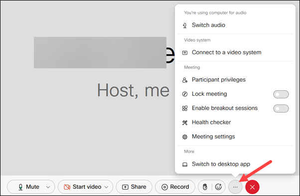This screenshot has width=300, height=196.
Task: Click the 'Lock meeting' label text
Action: click(209, 94)
